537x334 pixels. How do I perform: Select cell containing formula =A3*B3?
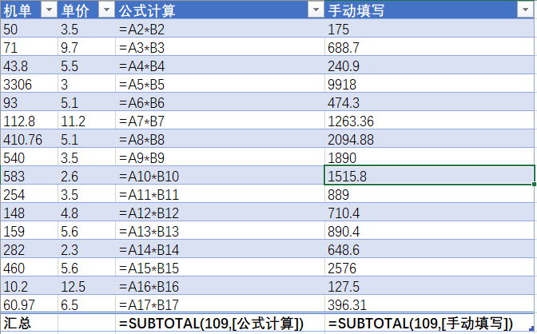pyautogui.click(x=221, y=47)
